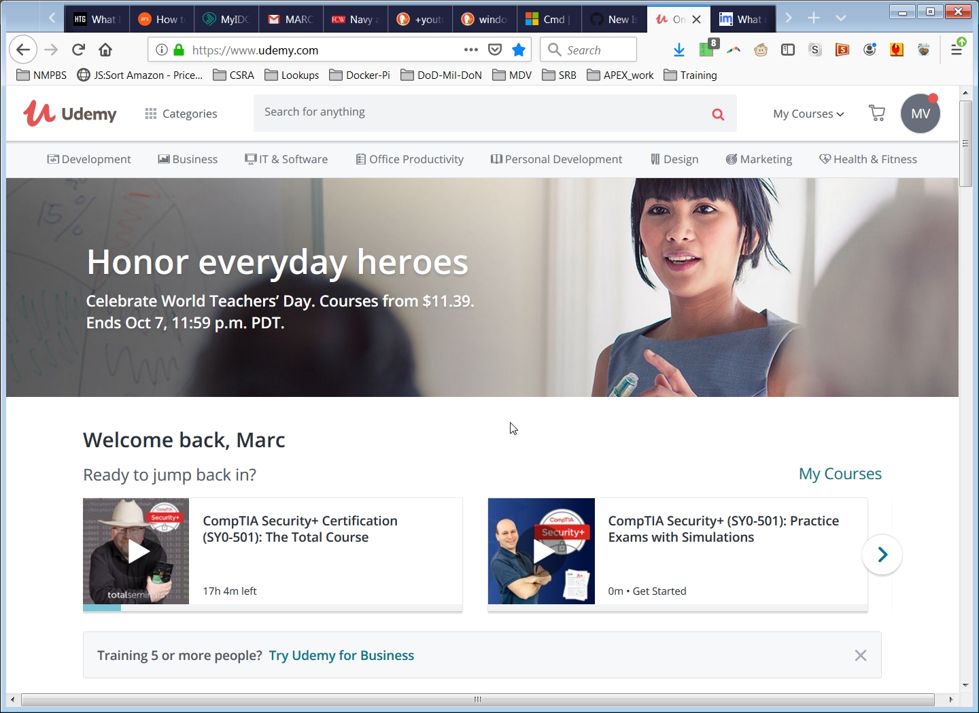Go to the Health & Fitness category
Viewport: 979px width, 713px height.
[868, 159]
